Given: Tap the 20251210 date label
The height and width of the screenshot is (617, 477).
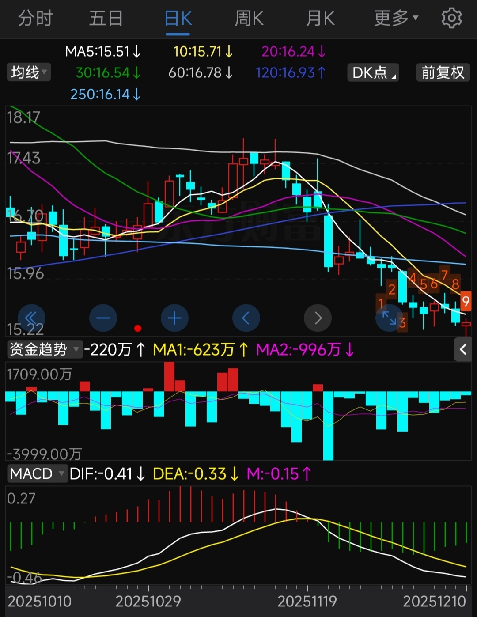Looking at the screenshot, I should click(434, 602).
